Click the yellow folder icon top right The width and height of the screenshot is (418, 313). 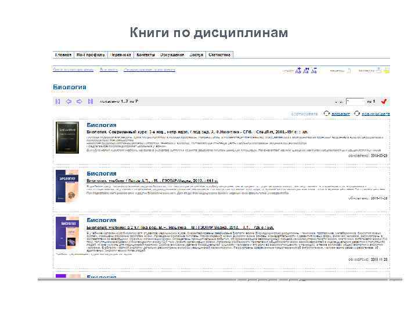pyautogui.click(x=387, y=71)
